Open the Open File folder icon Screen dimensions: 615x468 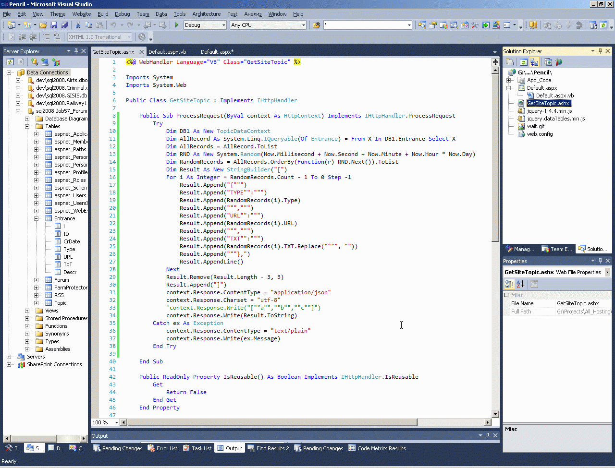coord(43,25)
